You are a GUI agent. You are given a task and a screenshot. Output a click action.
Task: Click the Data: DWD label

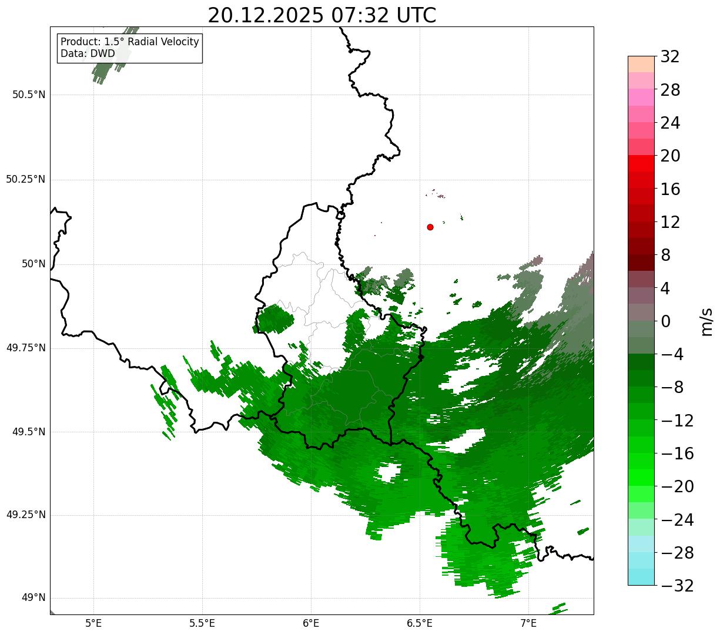pyautogui.click(x=88, y=53)
